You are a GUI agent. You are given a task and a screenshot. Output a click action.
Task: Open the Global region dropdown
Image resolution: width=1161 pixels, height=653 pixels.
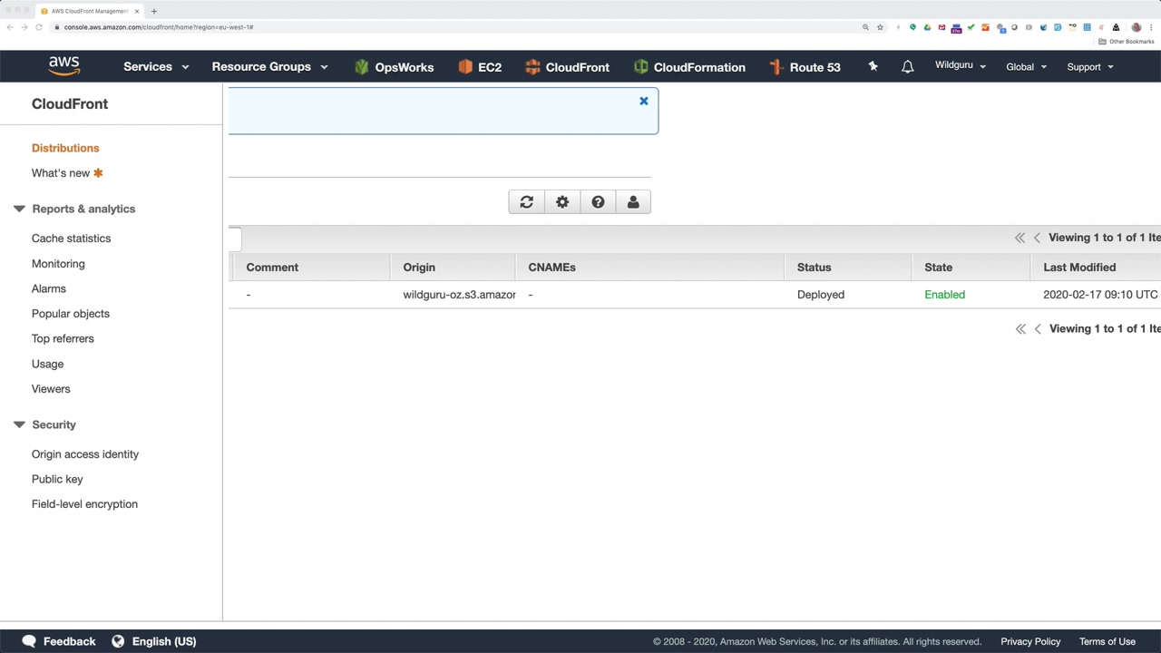tap(1027, 67)
